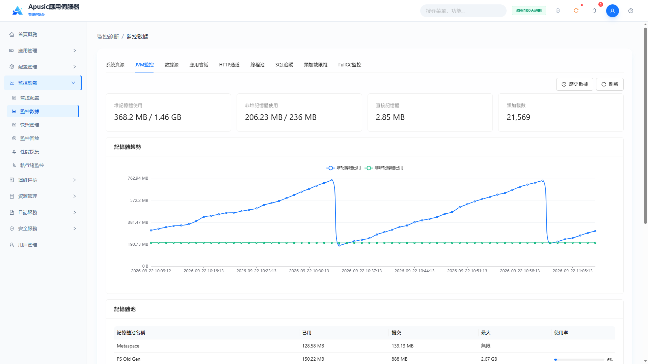Viewport: 648px width, 364px height.
Task: Toggle the 非堆記憶體已用 legend series
Action: 384,168
